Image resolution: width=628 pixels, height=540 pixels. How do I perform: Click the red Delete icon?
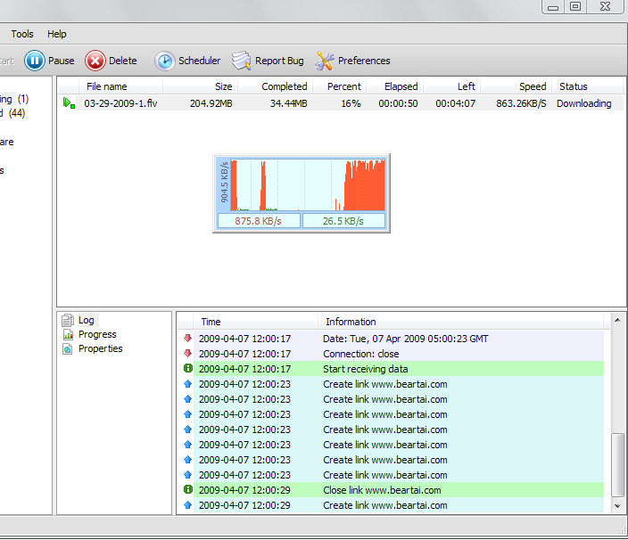[95, 61]
